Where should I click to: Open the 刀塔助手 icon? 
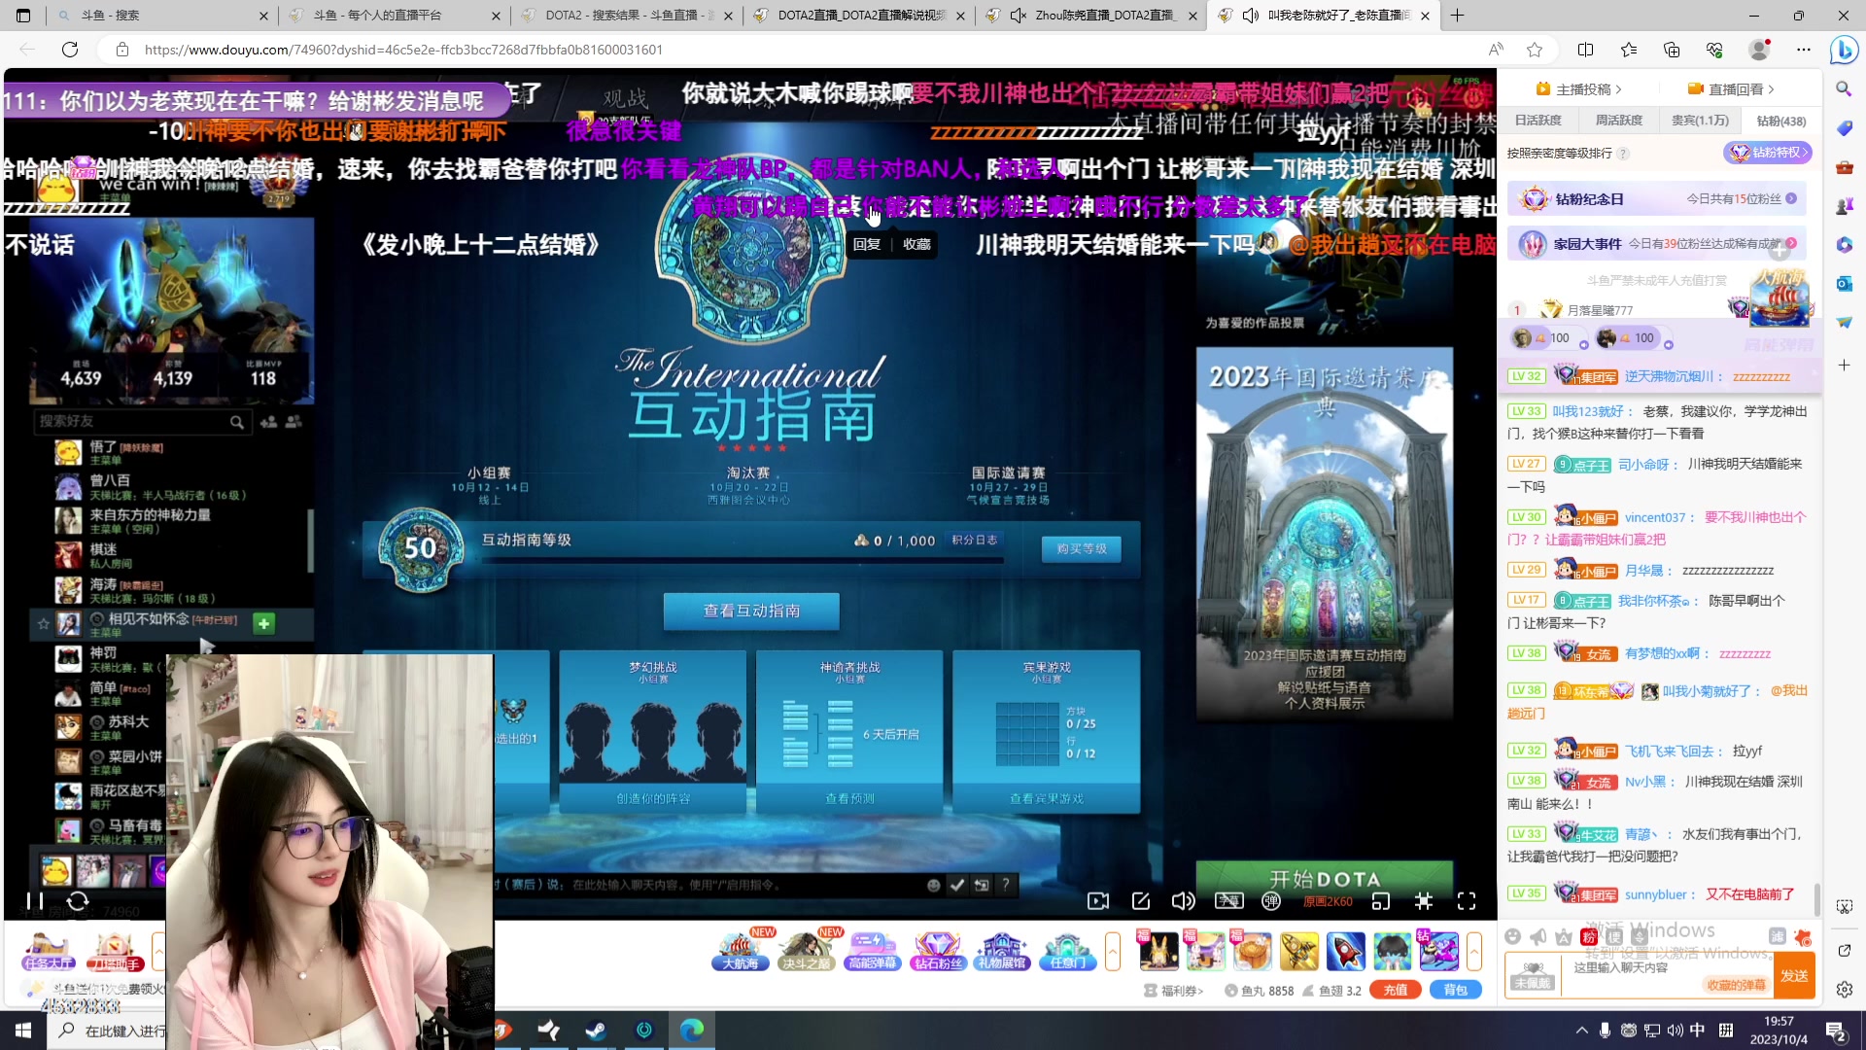[115, 952]
